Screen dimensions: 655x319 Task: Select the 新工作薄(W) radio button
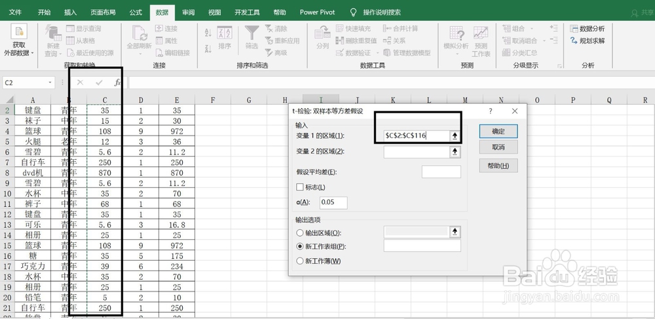(x=299, y=261)
